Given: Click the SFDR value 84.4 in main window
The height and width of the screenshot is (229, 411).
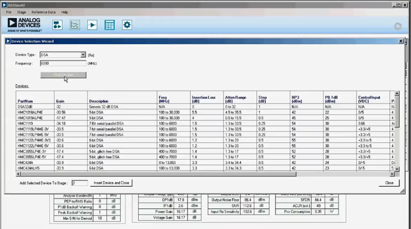Looking at the screenshot, I should click(318, 200).
